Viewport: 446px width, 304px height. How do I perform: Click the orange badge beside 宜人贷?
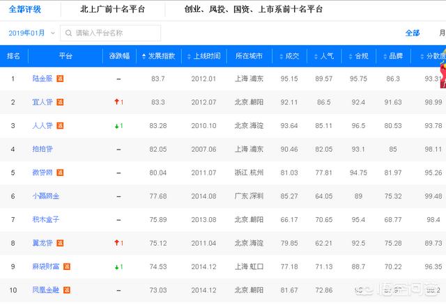(x=60, y=102)
